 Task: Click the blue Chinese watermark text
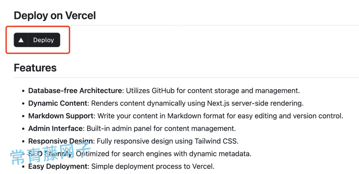click(51, 152)
